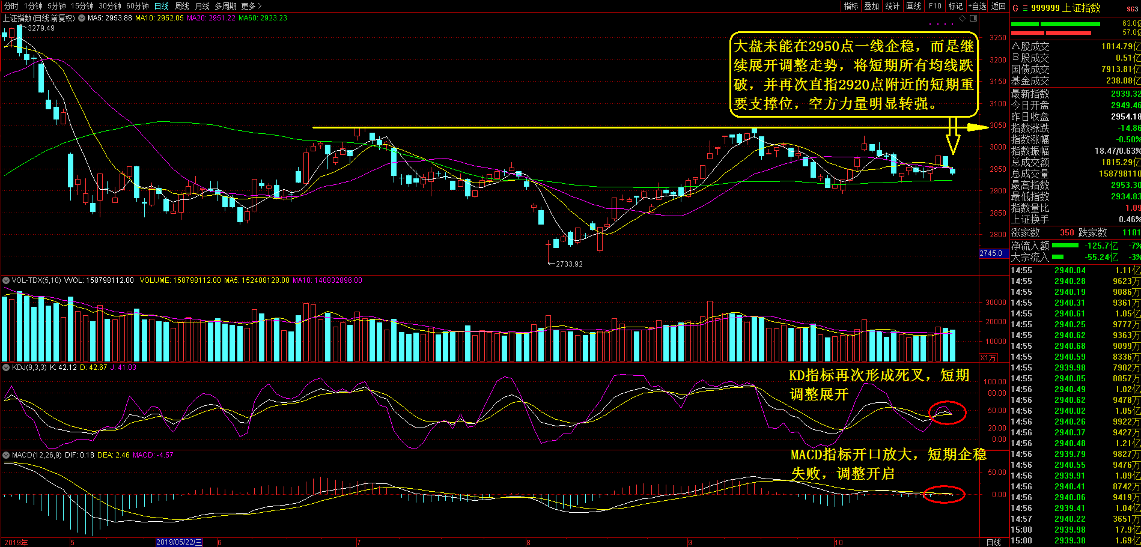Expand the VOL-TDX indicator dropdown
This screenshot has height=547, width=1141.
(x=6, y=280)
